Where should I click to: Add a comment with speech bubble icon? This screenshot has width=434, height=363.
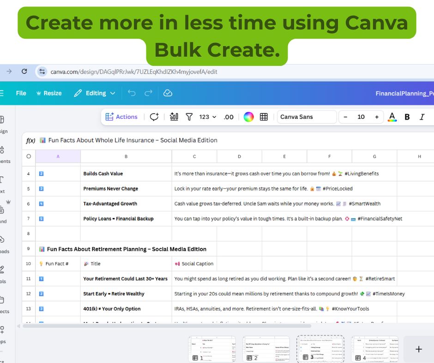tap(154, 117)
